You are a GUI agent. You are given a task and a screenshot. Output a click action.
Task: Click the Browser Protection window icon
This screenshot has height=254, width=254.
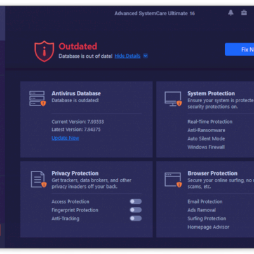173,180
